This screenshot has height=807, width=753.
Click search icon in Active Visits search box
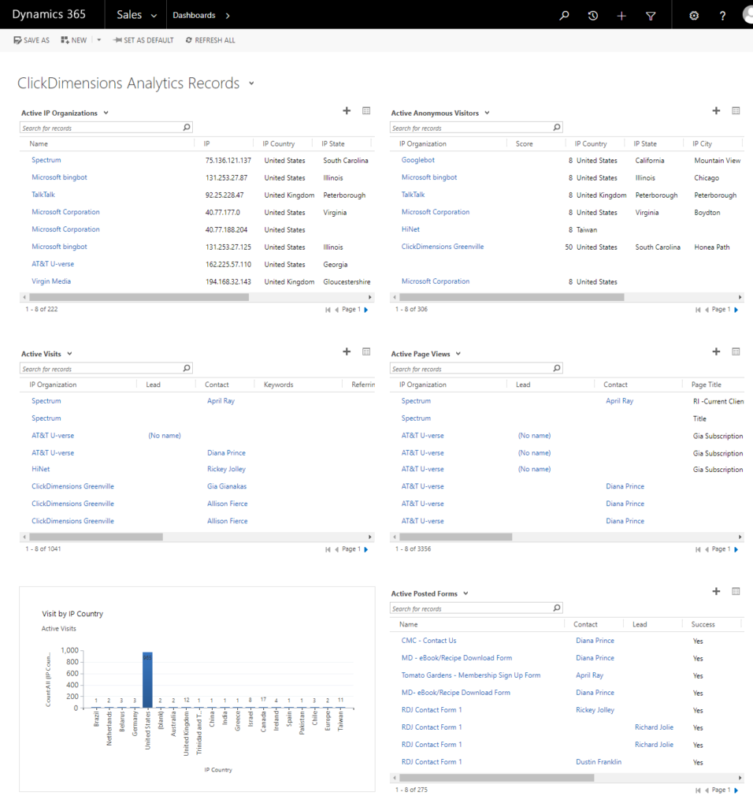(187, 368)
